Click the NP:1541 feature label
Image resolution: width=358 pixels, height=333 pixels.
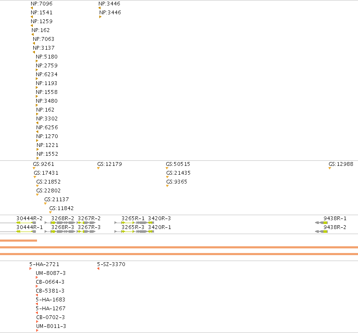click(x=42, y=13)
